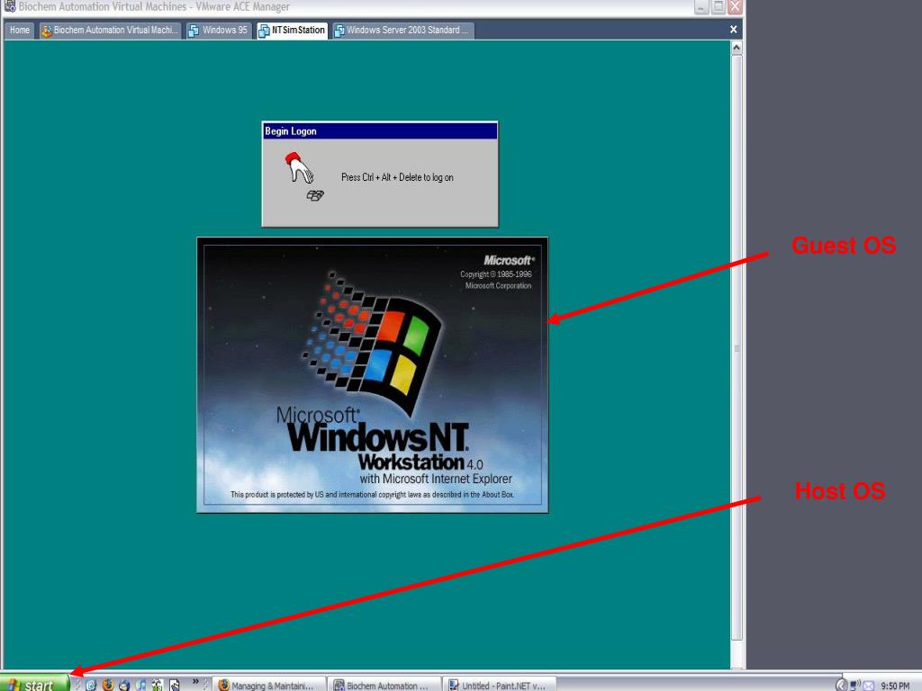Click the fifth Quick Launch icon with white figures
The image size is (922, 691).
pos(158,685)
